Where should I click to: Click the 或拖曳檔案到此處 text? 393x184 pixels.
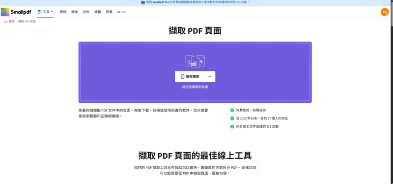195,87
